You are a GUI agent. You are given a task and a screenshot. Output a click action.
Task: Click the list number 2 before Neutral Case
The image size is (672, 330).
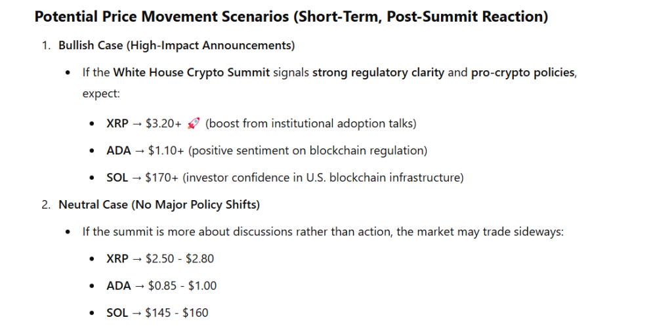click(46, 205)
